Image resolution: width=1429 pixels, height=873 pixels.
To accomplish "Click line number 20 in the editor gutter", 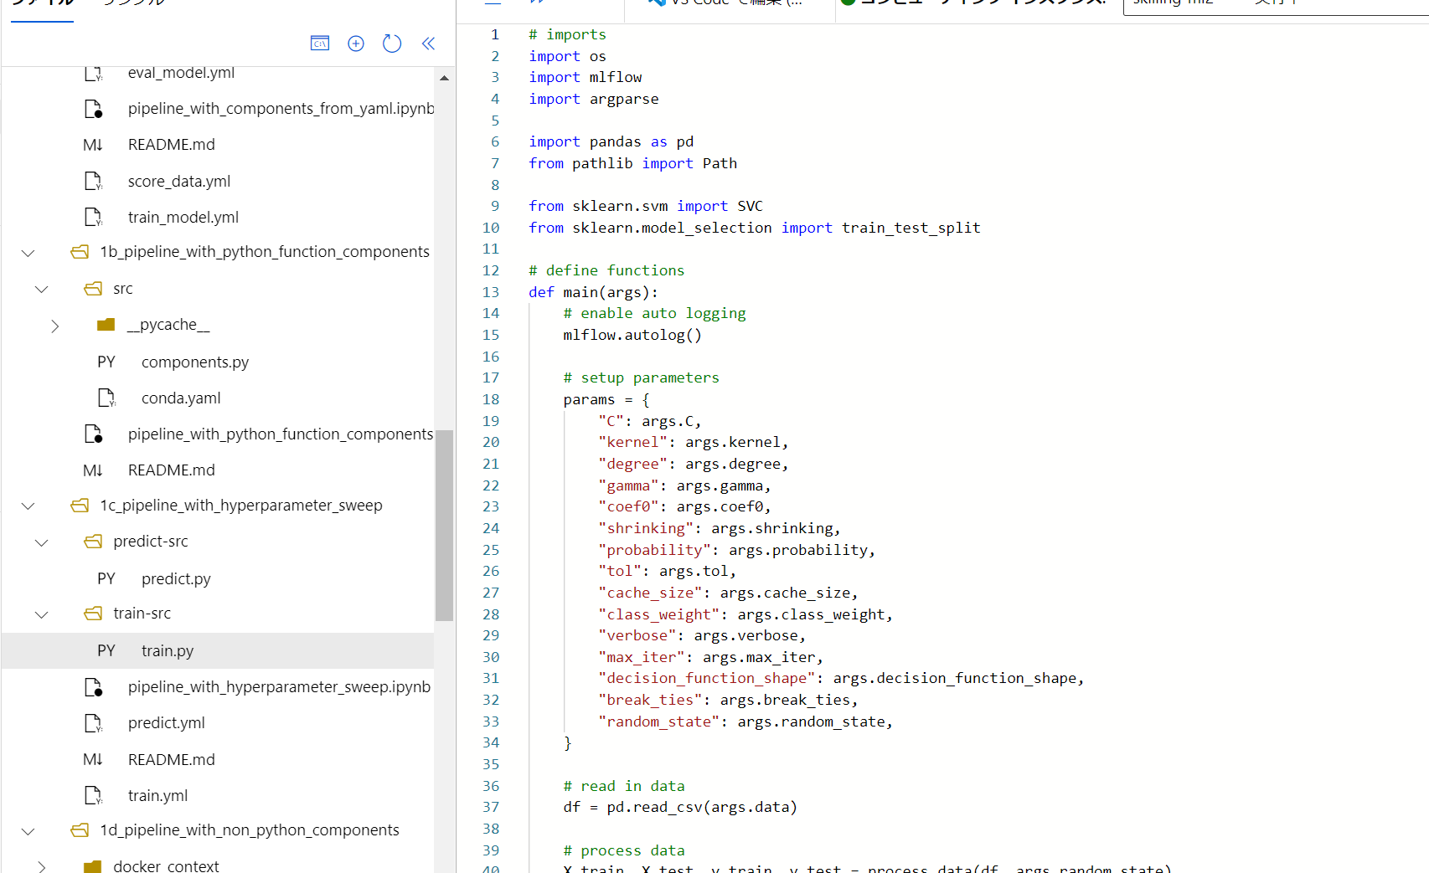I will point(491,442).
